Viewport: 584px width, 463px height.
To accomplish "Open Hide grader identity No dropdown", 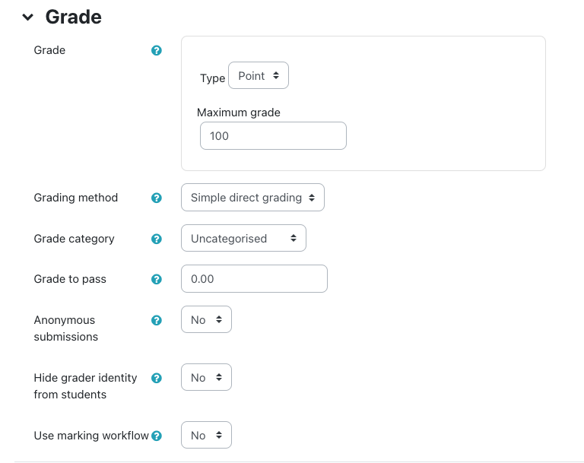I will (x=206, y=378).
